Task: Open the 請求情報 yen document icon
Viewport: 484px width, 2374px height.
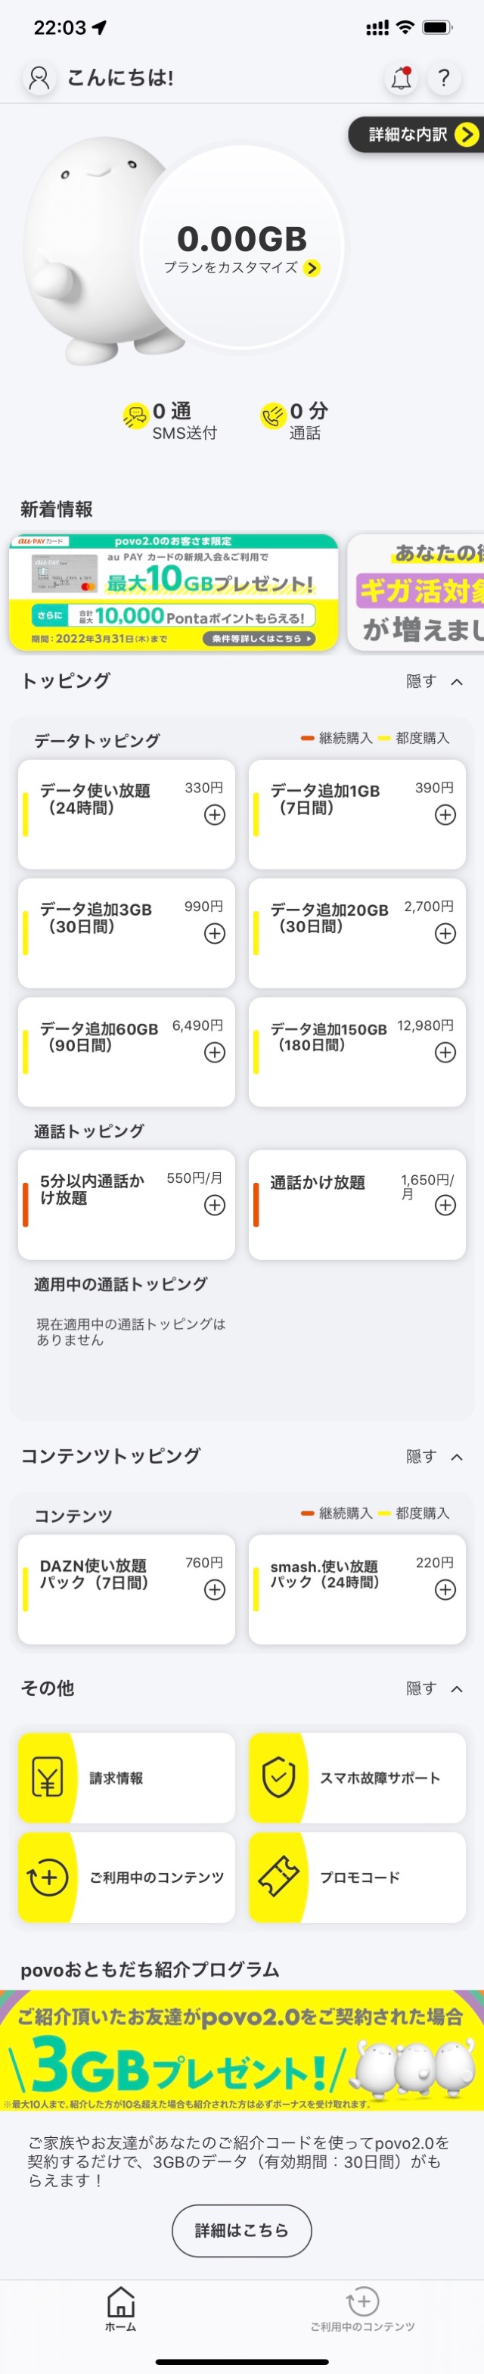Action: click(48, 1778)
